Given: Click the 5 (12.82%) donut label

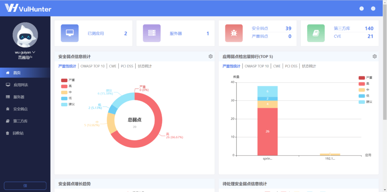Looking at the screenshot, I should [x=92, y=125].
